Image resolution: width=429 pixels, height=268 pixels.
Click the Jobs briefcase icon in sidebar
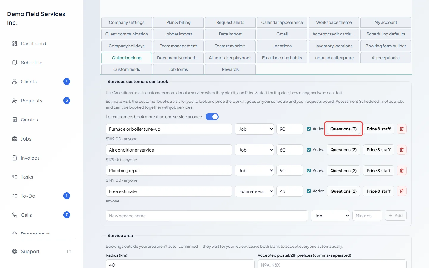(15, 139)
